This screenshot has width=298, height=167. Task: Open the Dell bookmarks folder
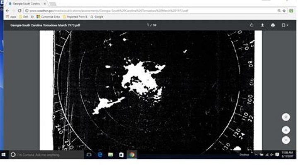[x=24, y=17]
